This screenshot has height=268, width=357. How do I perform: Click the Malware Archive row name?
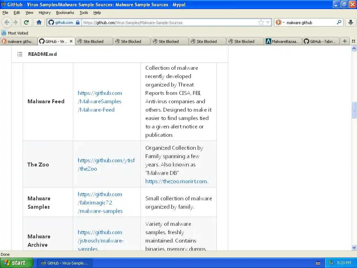coord(39,240)
